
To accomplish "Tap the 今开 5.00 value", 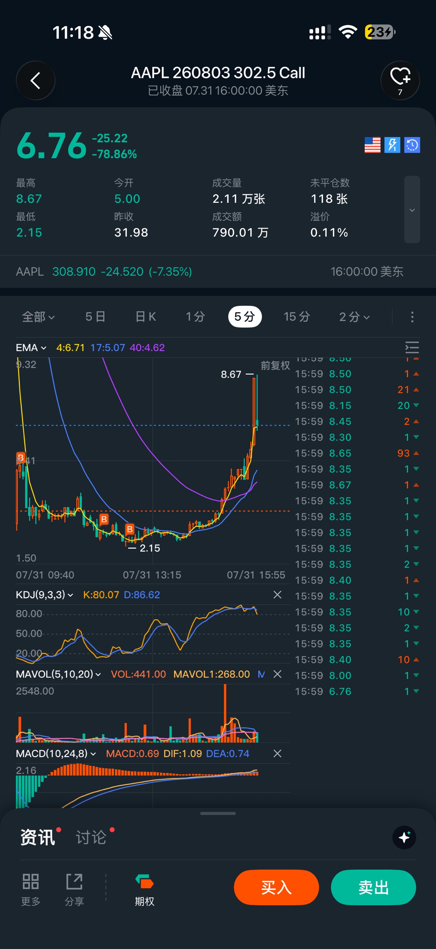I will tap(127, 199).
